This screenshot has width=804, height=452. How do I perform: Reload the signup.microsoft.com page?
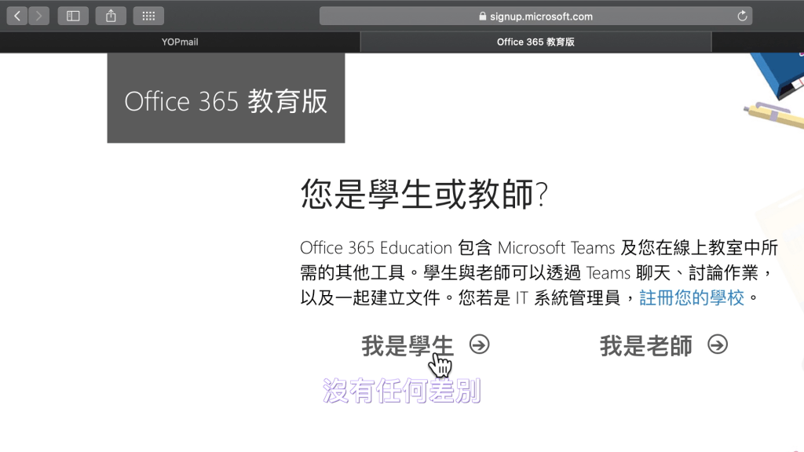pyautogui.click(x=742, y=16)
